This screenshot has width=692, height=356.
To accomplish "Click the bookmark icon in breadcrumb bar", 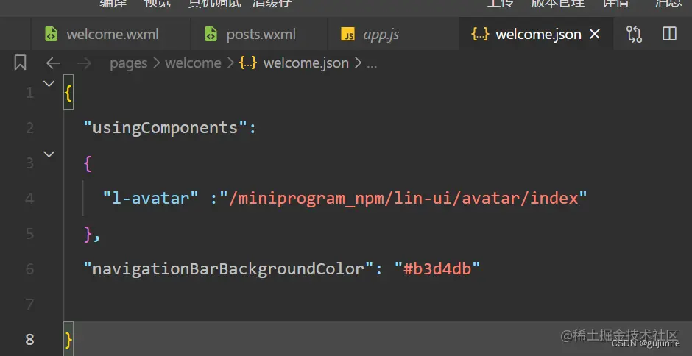I will pos(20,63).
